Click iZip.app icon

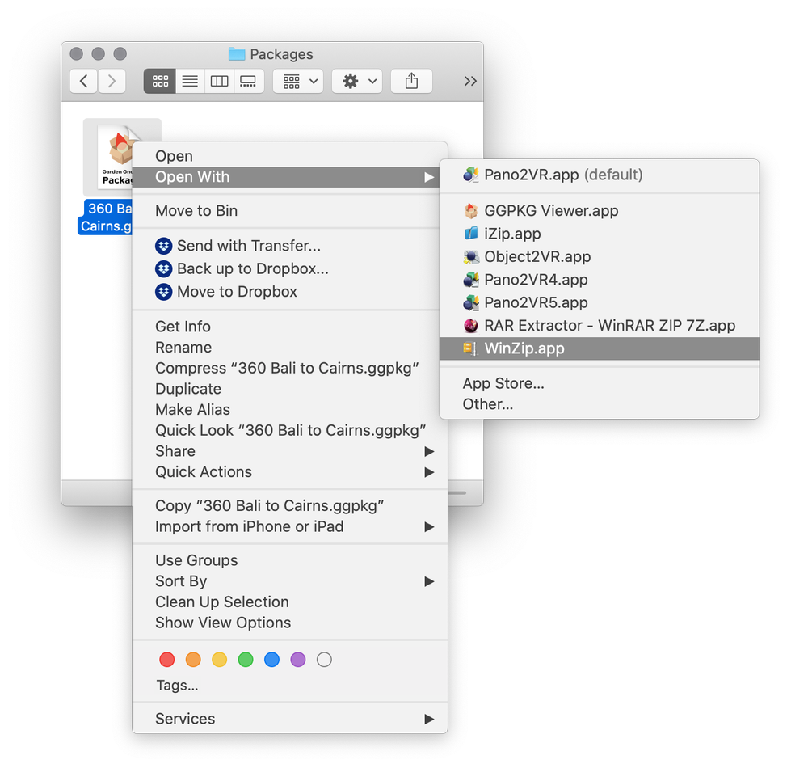pos(471,234)
